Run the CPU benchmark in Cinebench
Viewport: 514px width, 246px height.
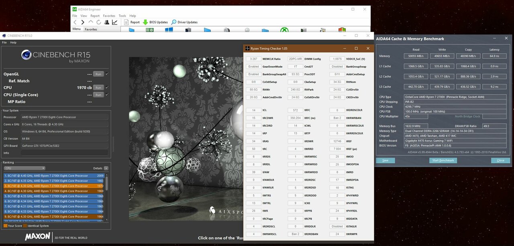[x=98, y=87]
